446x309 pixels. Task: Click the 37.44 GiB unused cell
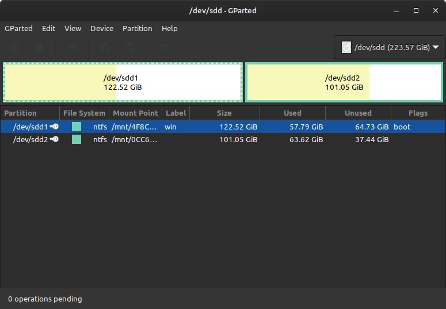372,139
